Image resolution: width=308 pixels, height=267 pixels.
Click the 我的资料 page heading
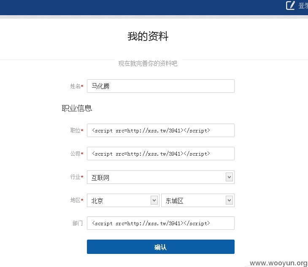tap(148, 36)
